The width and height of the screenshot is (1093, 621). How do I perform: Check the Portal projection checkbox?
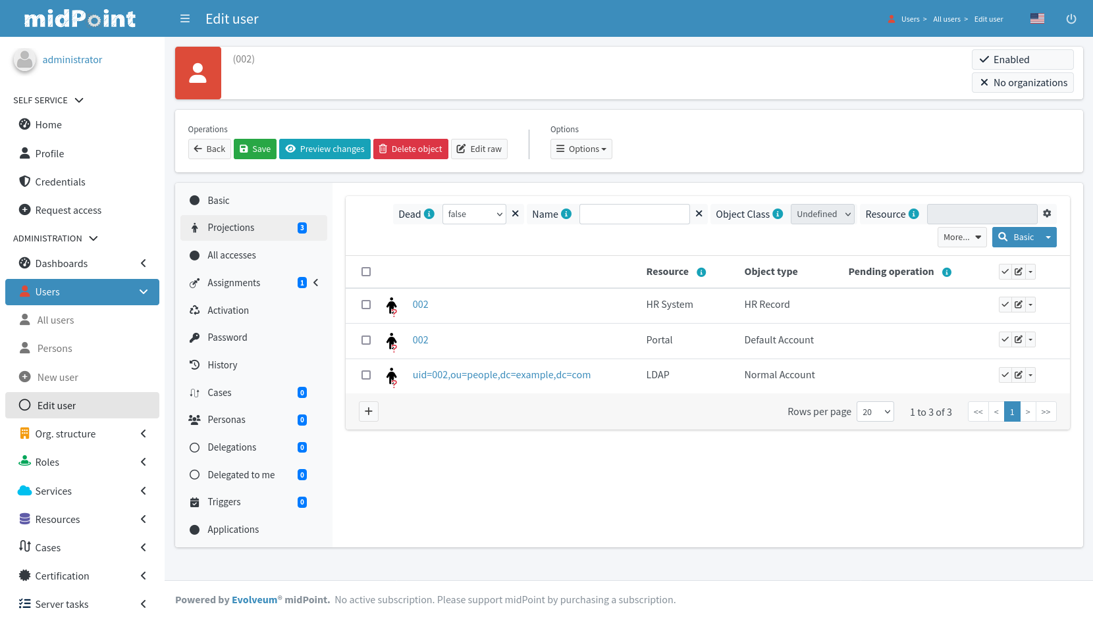coord(366,340)
